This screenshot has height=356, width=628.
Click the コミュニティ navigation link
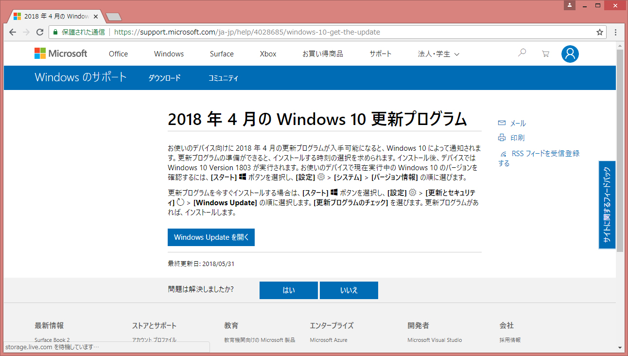coord(223,78)
